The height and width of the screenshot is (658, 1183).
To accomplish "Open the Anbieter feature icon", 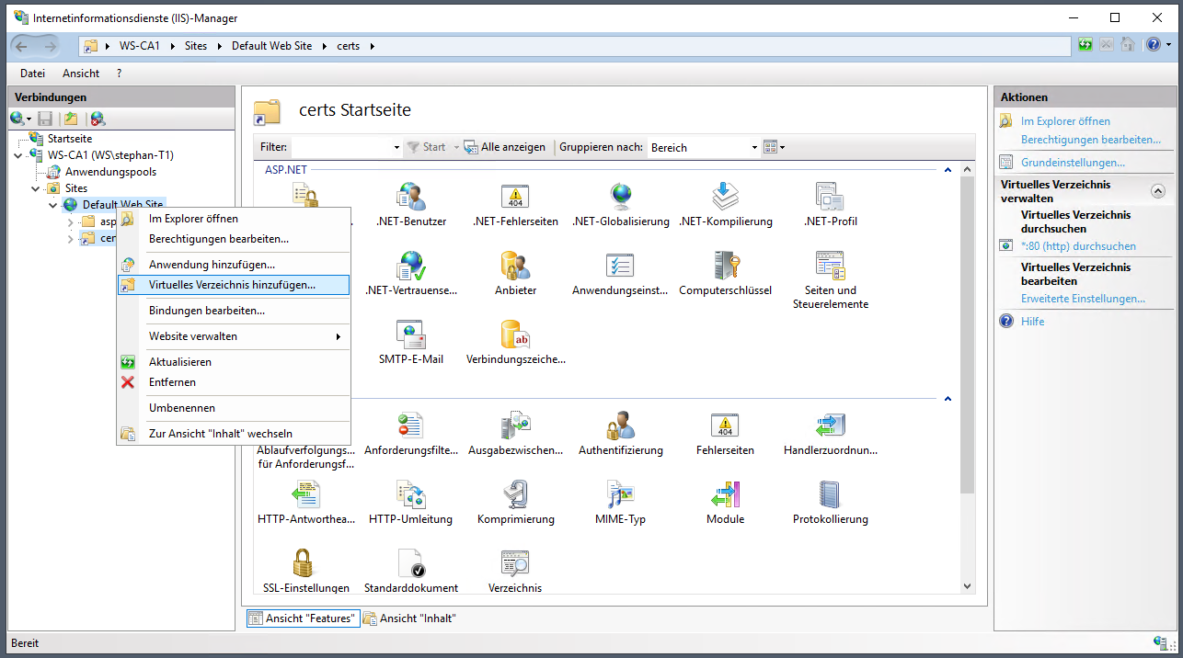I will click(515, 273).
